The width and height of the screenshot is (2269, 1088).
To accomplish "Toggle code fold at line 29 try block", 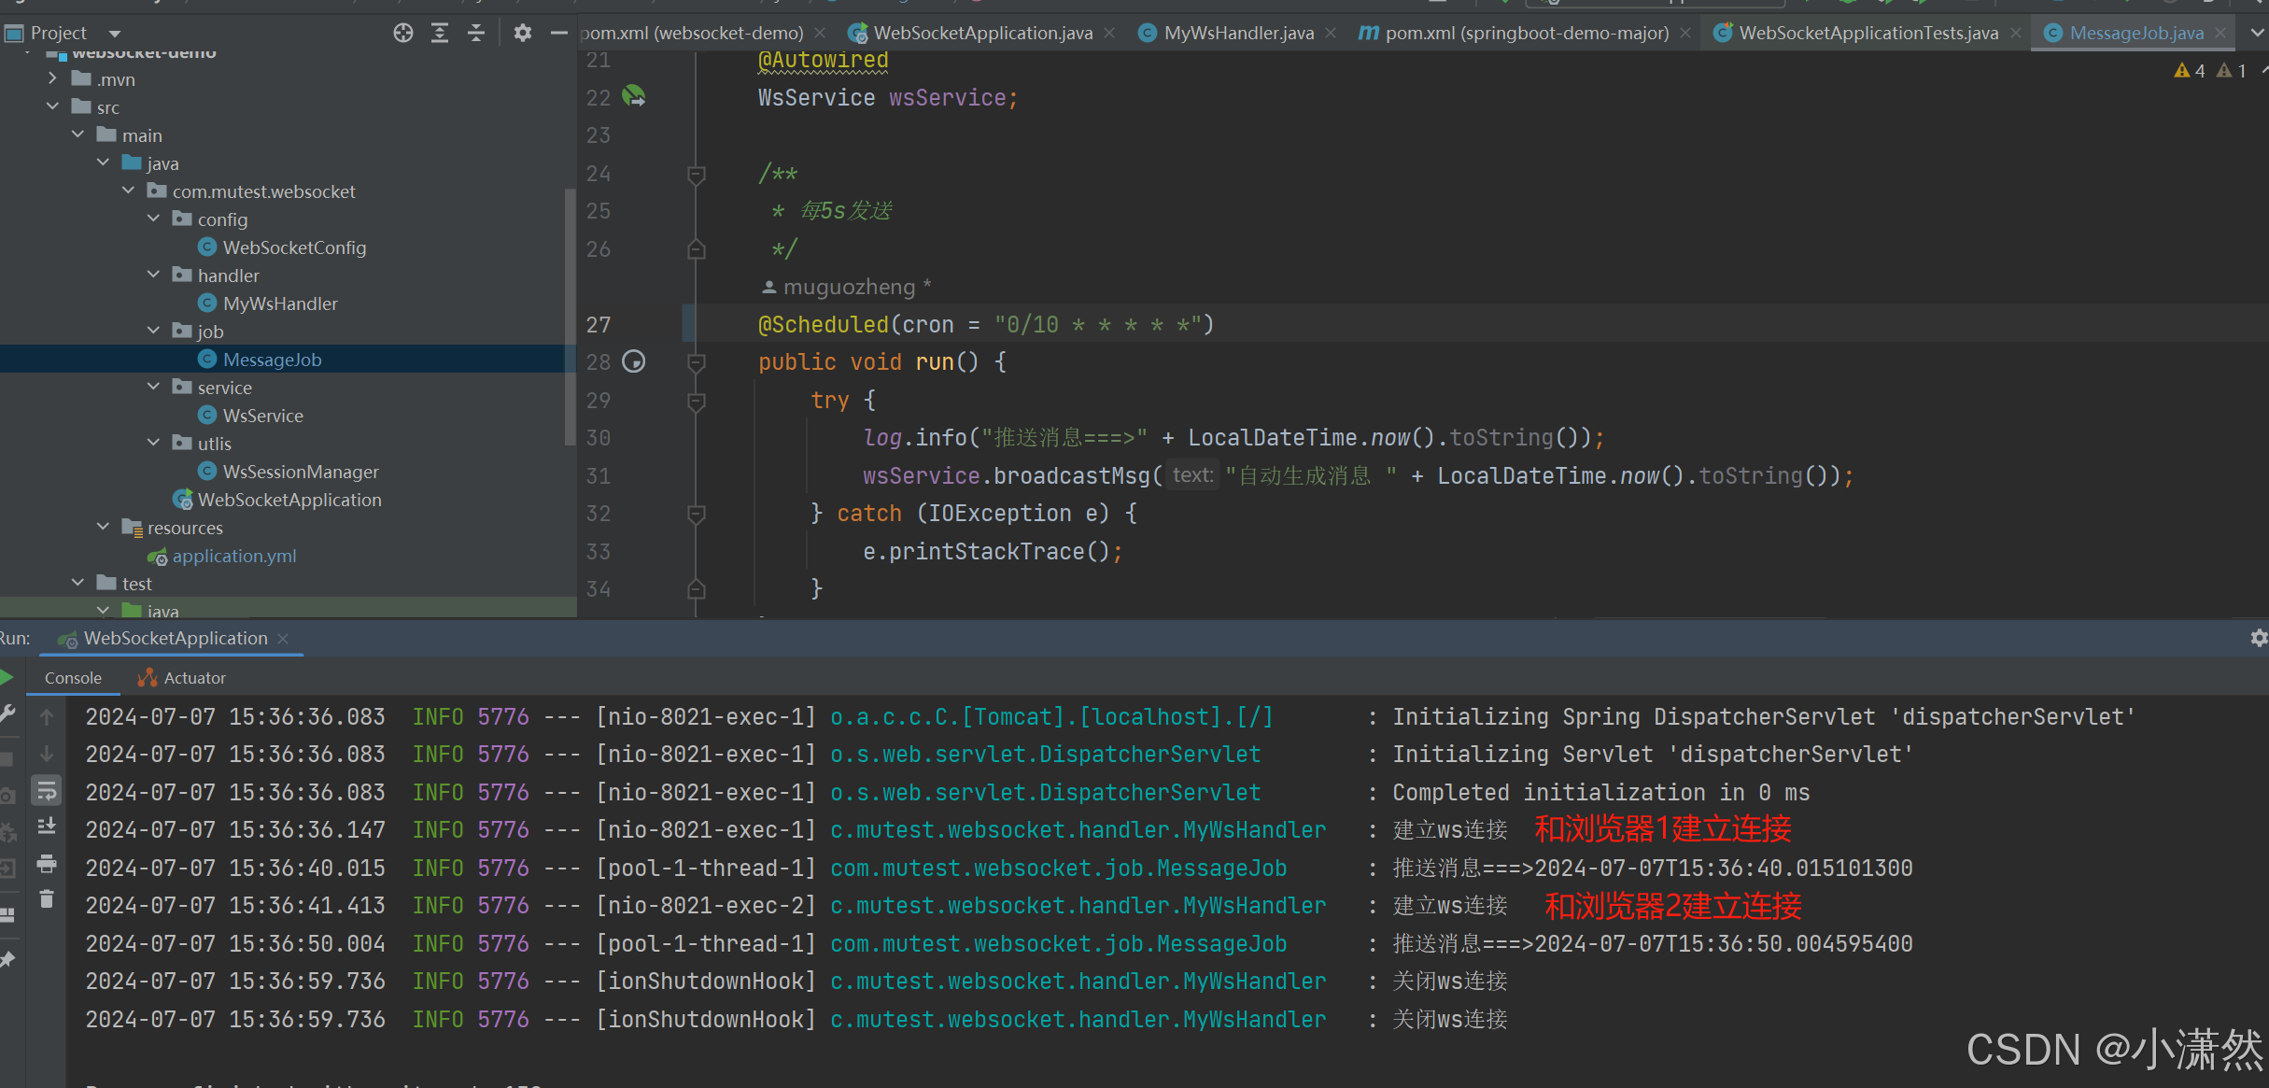I will tap(696, 401).
